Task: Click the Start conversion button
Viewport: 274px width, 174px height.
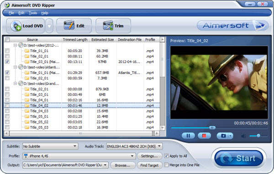Action: 239,158
